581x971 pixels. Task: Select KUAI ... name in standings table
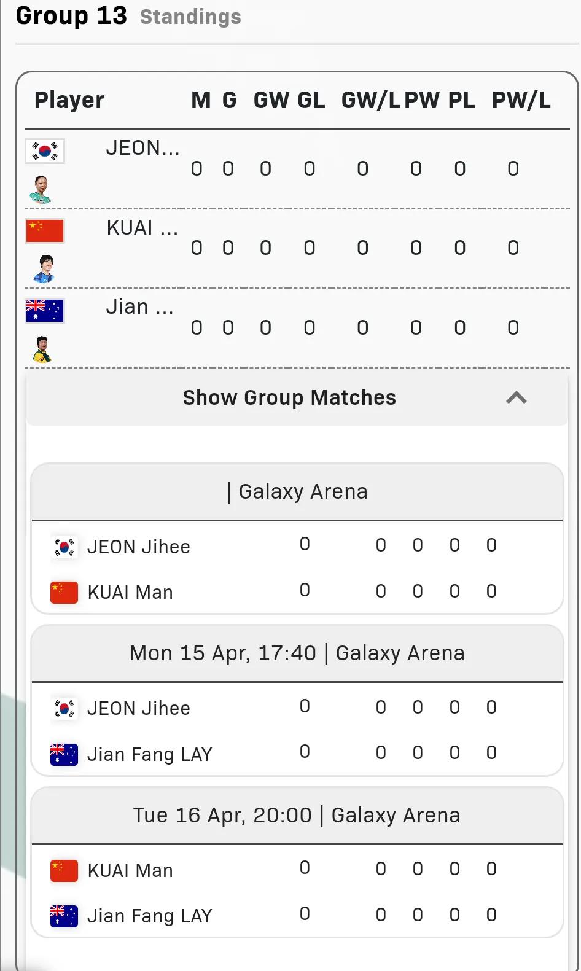pyautogui.click(x=142, y=228)
